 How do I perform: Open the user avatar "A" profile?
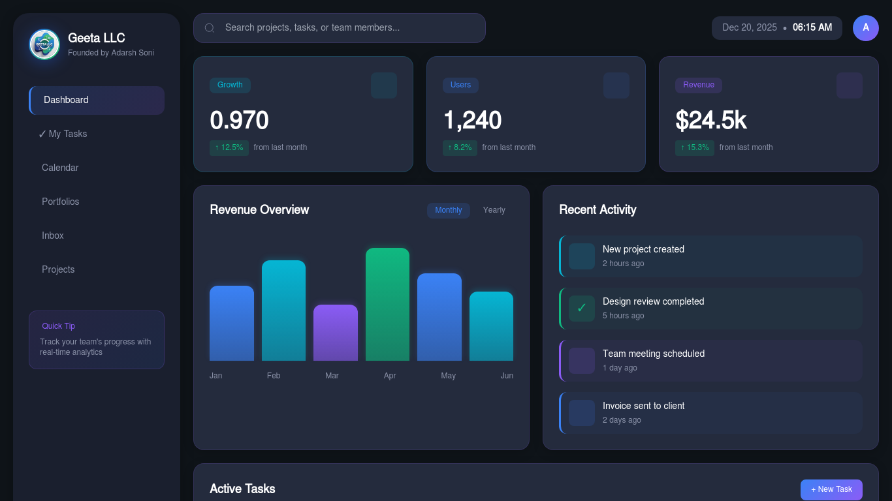865,28
